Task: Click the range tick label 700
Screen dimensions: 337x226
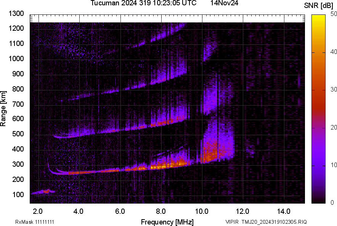Action: [18, 104]
